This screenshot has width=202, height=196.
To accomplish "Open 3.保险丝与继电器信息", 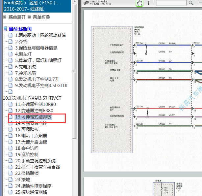I will tap(36, 48).
